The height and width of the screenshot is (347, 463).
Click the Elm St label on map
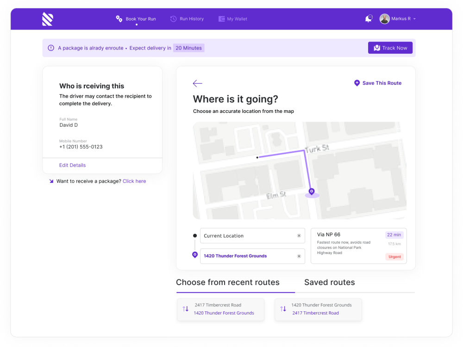coord(276,195)
